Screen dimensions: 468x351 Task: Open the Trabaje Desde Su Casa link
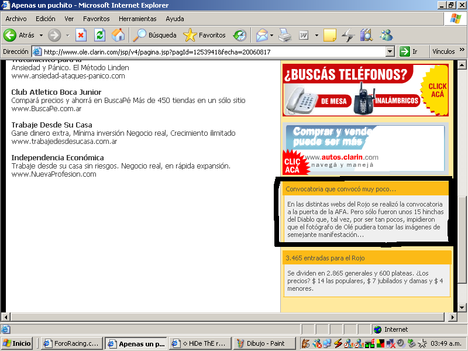click(x=51, y=125)
